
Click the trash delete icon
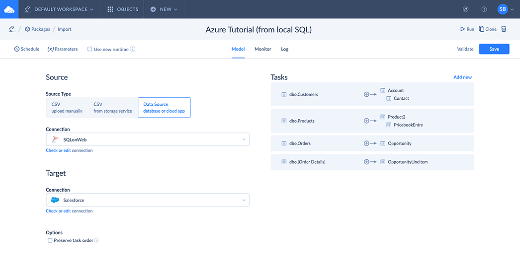tap(504, 29)
